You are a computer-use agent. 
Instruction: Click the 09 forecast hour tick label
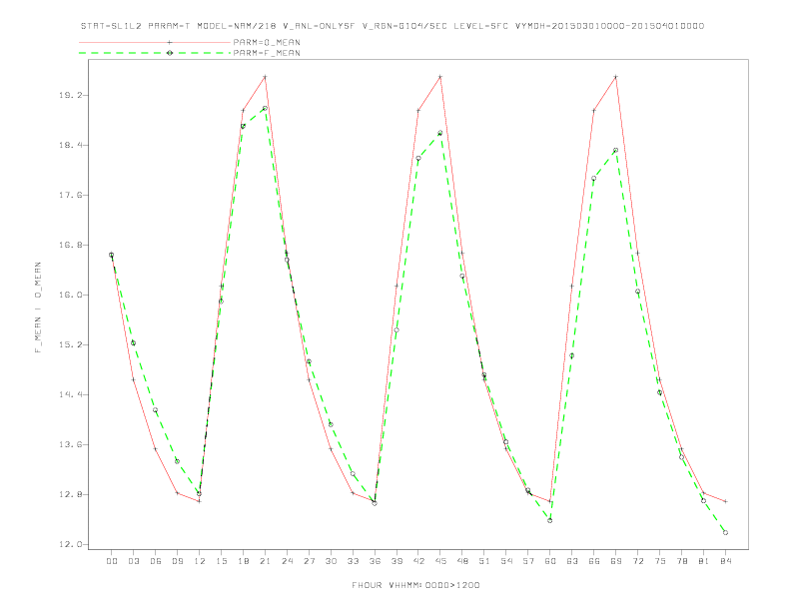coord(177,561)
